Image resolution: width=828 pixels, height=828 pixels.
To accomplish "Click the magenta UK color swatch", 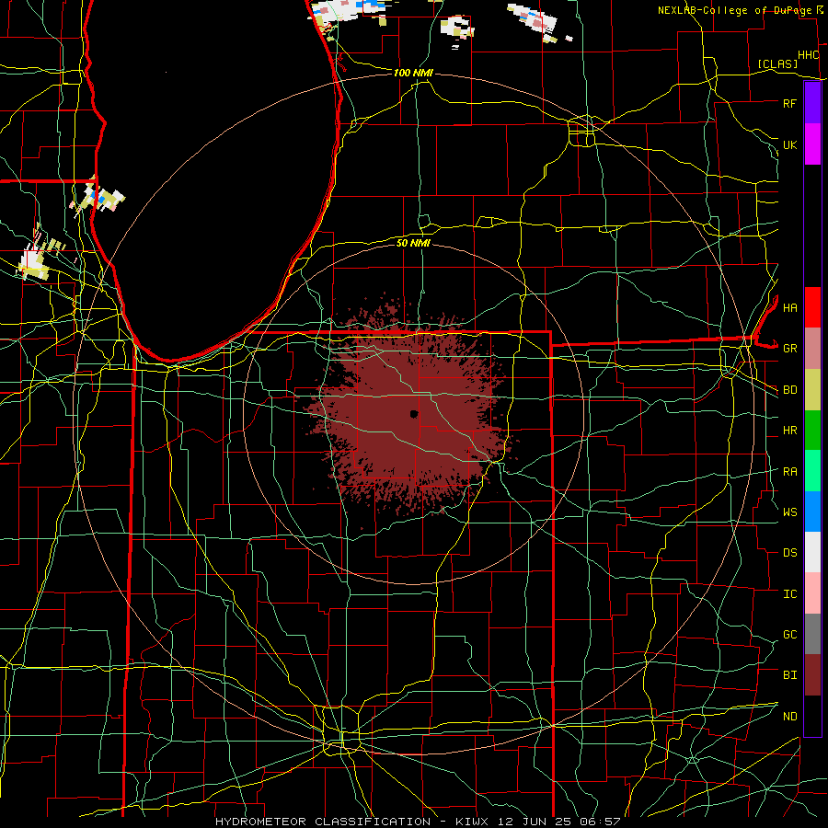I will (812, 144).
